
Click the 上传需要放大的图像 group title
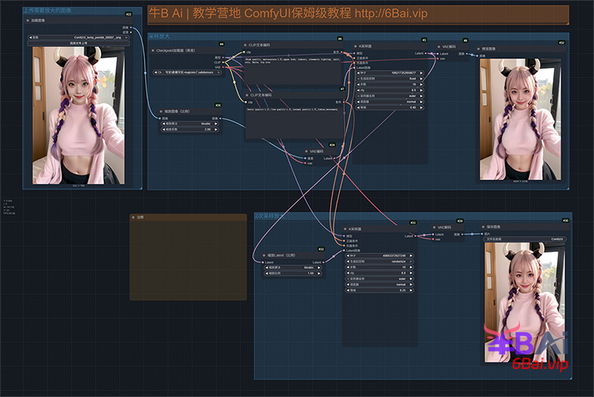coord(47,10)
